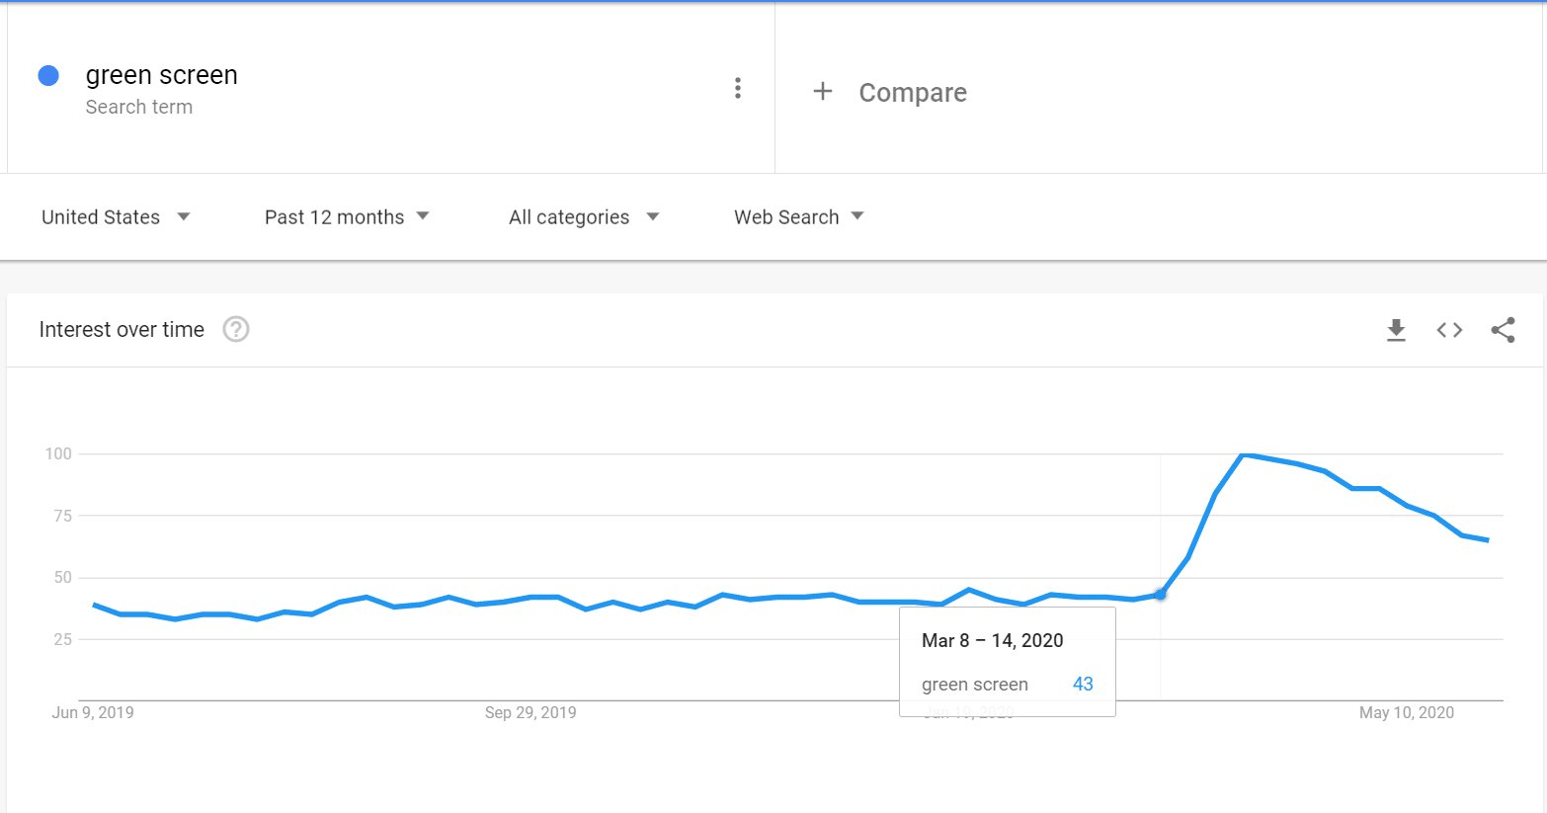Image resolution: width=1547 pixels, height=813 pixels.
Task: Open the green screen term options menu
Action: pos(738,88)
